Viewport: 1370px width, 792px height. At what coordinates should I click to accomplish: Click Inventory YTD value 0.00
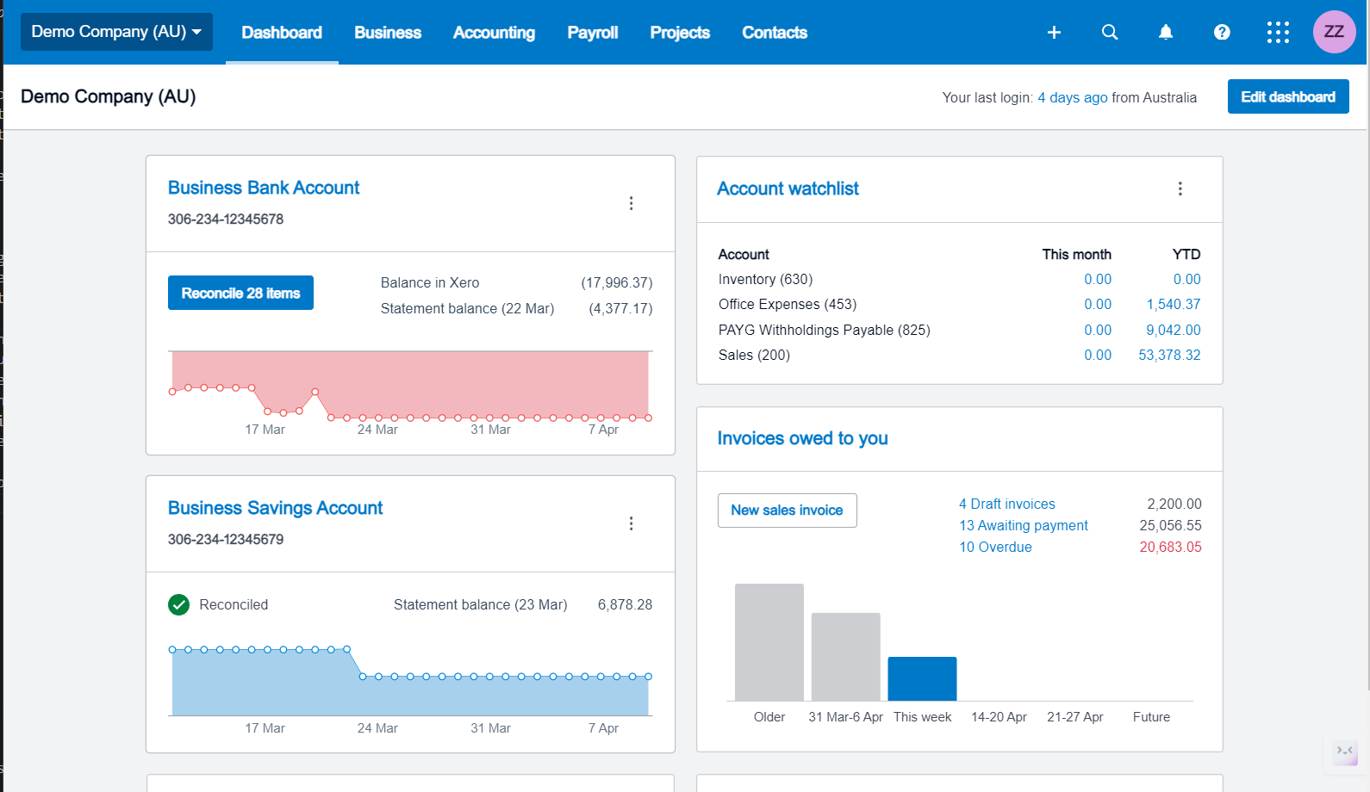[x=1186, y=279]
